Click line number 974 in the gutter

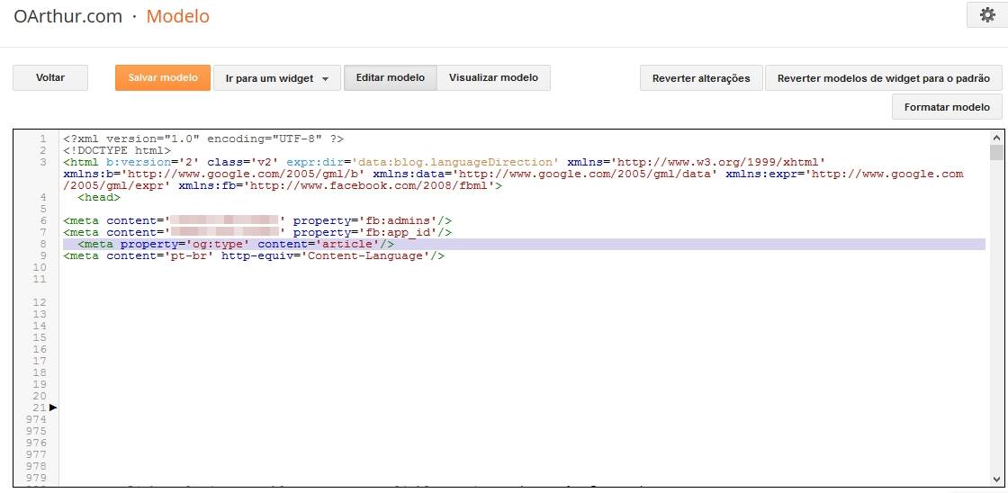[36, 419]
